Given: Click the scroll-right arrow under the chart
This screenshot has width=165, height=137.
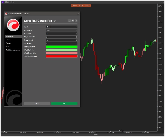Looking at the screenshot, I should 163,135.
